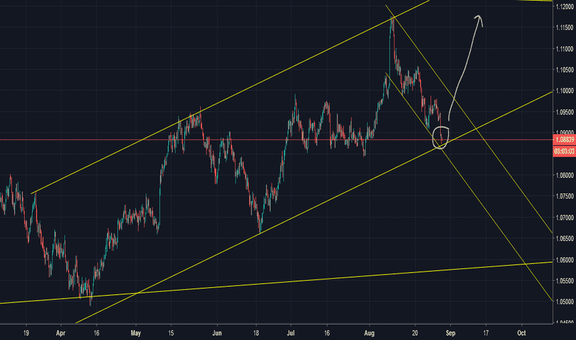Click the 20 date label on time axis
The image size is (576, 340).
[415, 333]
